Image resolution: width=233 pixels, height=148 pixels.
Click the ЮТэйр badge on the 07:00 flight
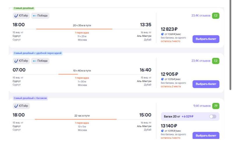[21, 61]
